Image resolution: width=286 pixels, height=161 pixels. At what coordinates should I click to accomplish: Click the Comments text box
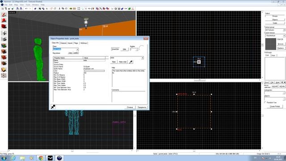tap(128, 97)
